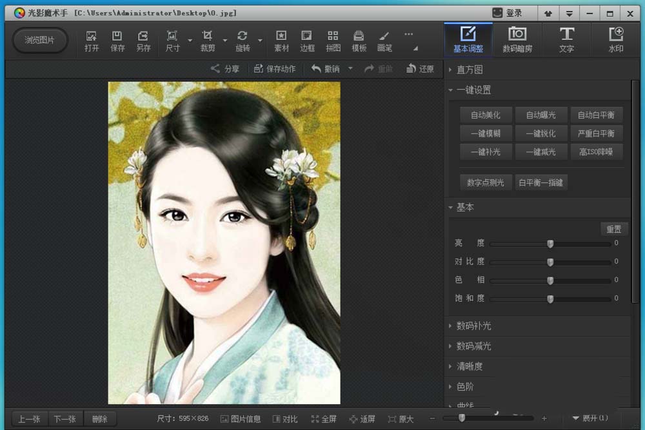The width and height of the screenshot is (645, 430).
Task: Reset basic adjustments with 重置
Action: click(614, 230)
